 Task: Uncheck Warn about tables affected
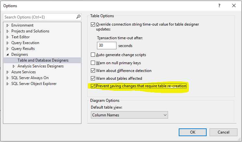93,78
